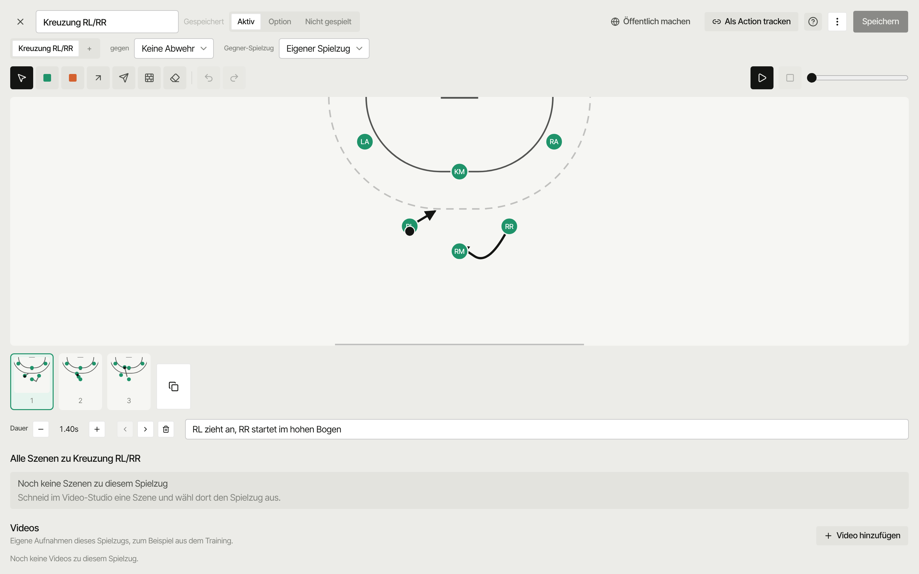Close the play editor with the X icon
This screenshot has width=919, height=574.
[20, 22]
